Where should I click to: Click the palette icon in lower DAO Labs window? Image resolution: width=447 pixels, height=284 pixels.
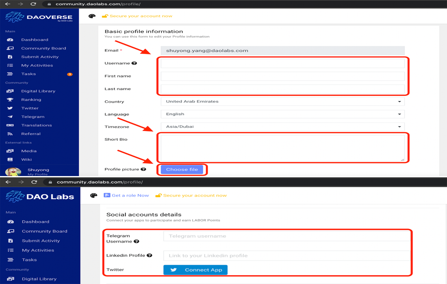pos(93,196)
